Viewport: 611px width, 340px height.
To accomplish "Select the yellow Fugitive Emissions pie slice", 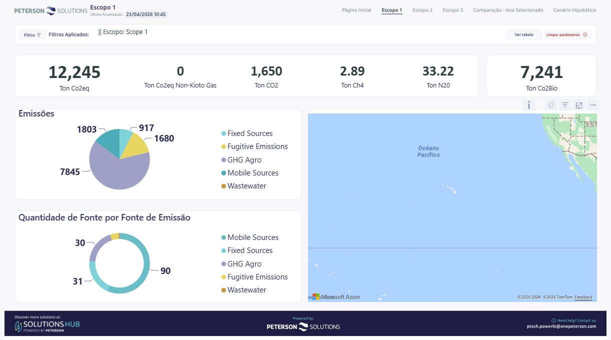I will point(136,146).
